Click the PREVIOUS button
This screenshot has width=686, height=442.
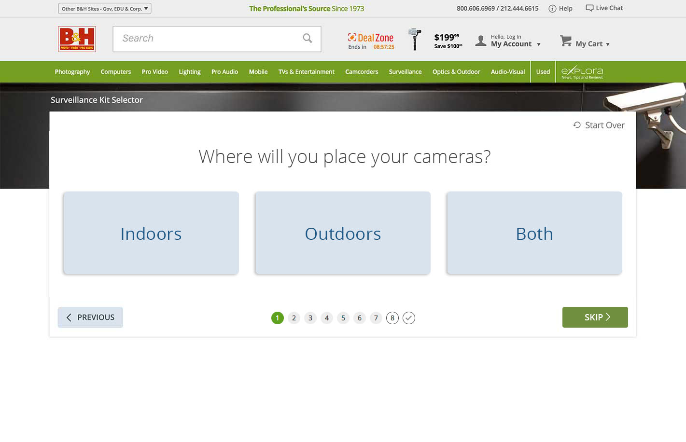[90, 318]
